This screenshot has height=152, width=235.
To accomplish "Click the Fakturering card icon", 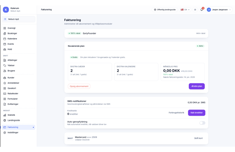I will pyautogui.click(x=5, y=127).
